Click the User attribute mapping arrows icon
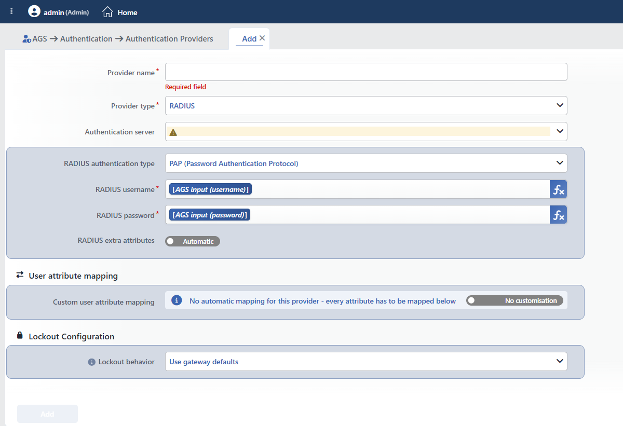The image size is (623, 426). tap(20, 275)
